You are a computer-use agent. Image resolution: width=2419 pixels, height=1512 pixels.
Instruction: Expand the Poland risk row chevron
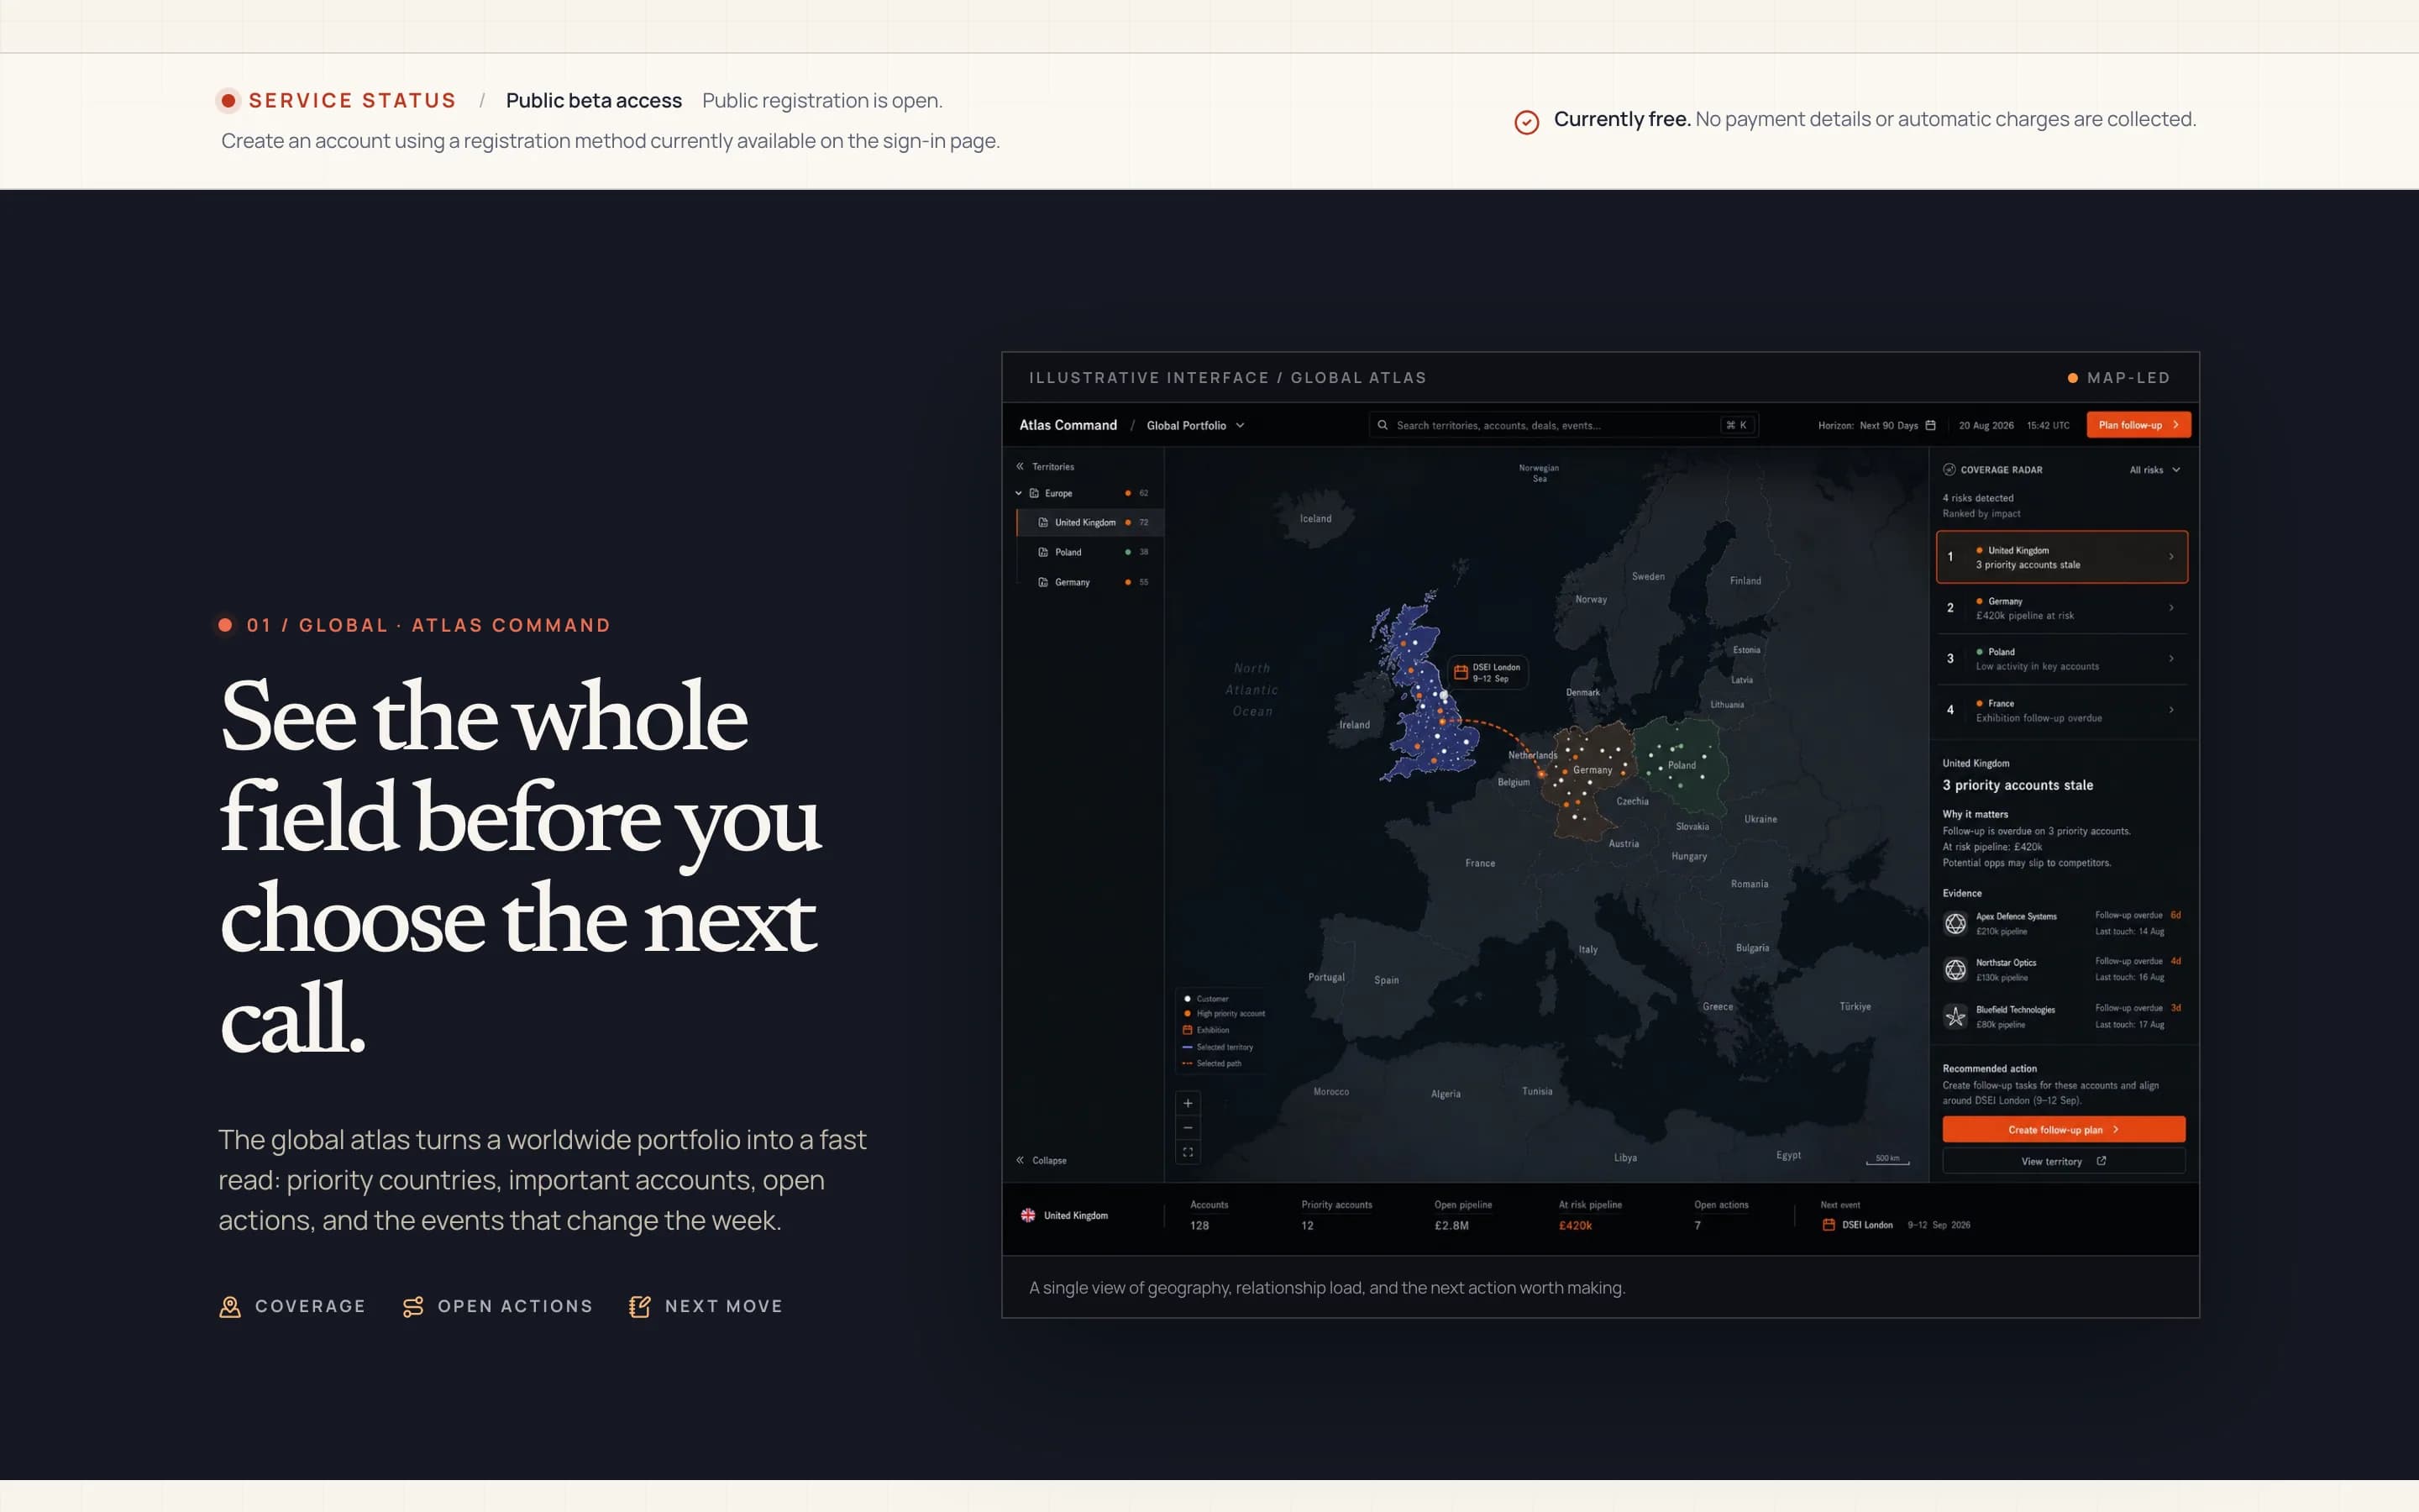2171,658
